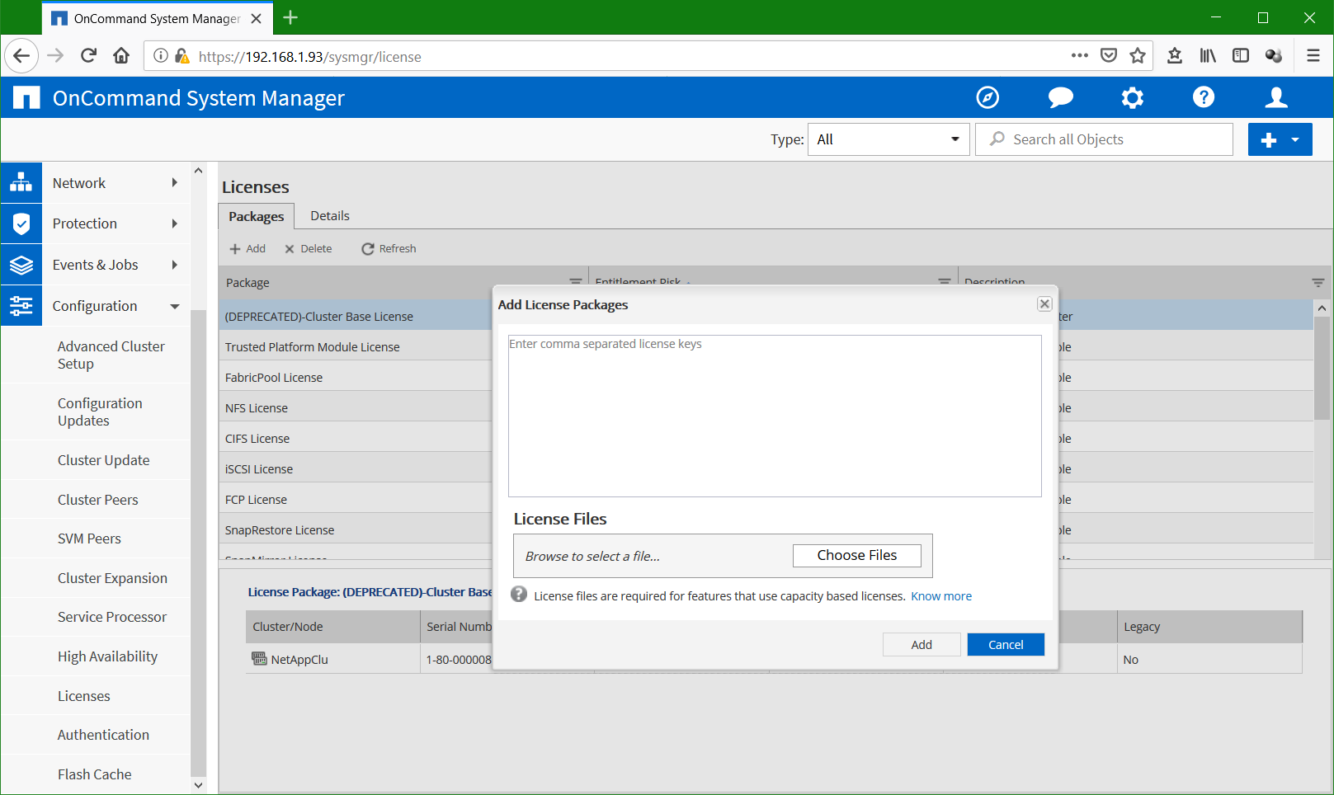Bookmark this page with the star icon
The width and height of the screenshot is (1334, 795).
coord(1138,56)
